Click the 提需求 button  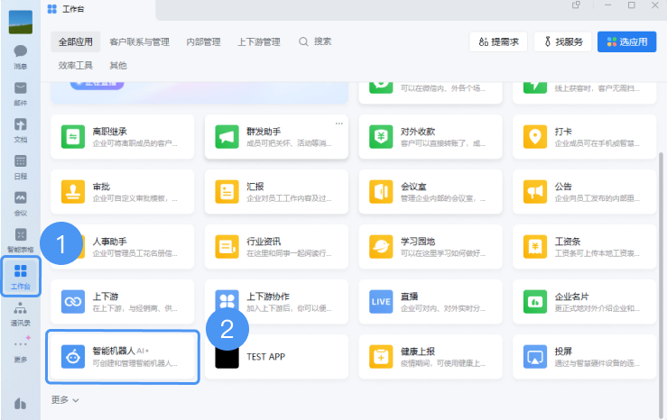pos(498,41)
